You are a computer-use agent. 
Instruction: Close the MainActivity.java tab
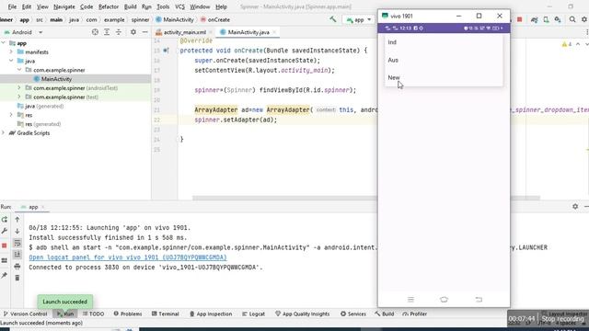pyautogui.click(x=274, y=32)
